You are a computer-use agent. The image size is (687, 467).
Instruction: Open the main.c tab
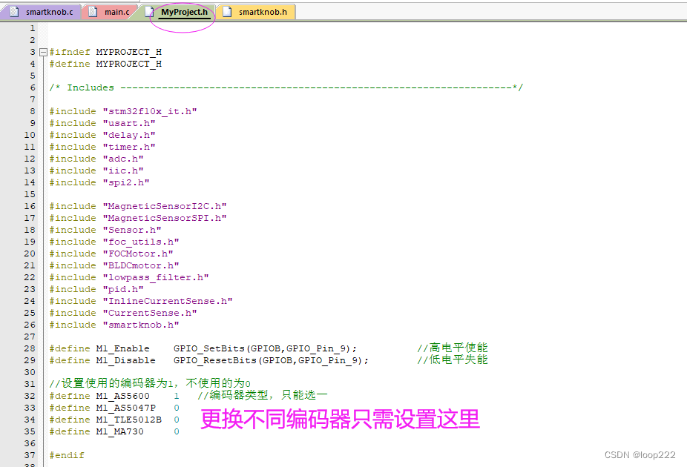click(x=110, y=12)
